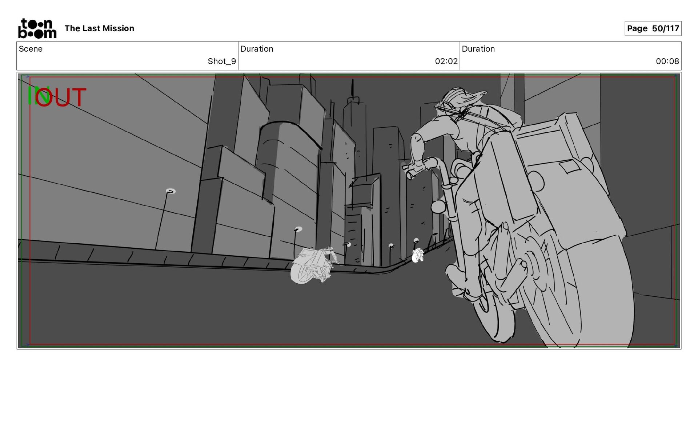Select the scene name 'Shot_9'
Viewport: 698px width, 424px height.
click(x=222, y=61)
